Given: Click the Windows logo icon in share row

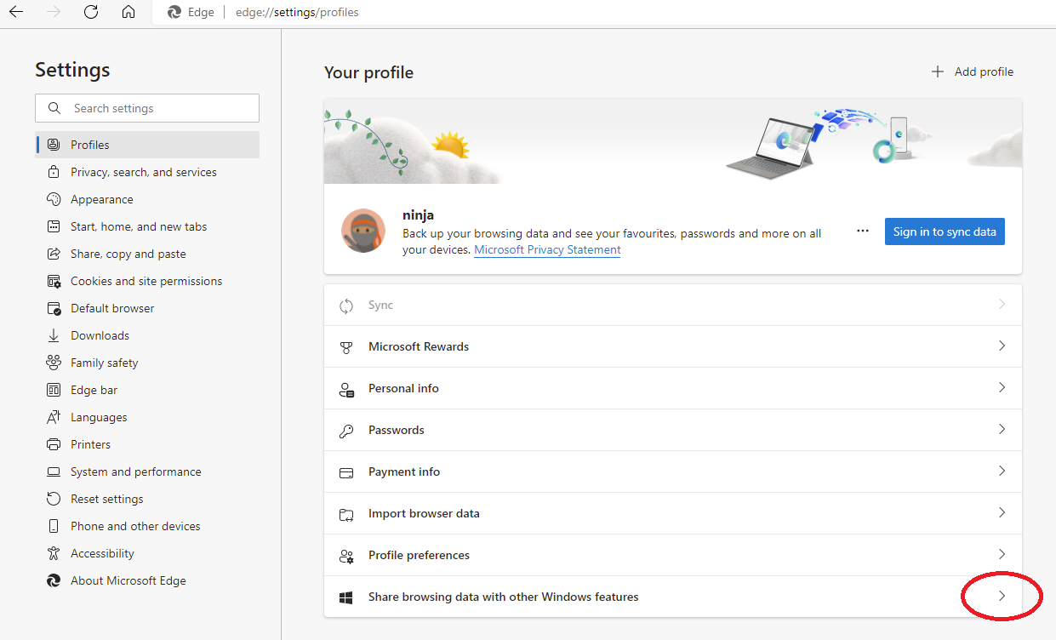Looking at the screenshot, I should click(346, 597).
